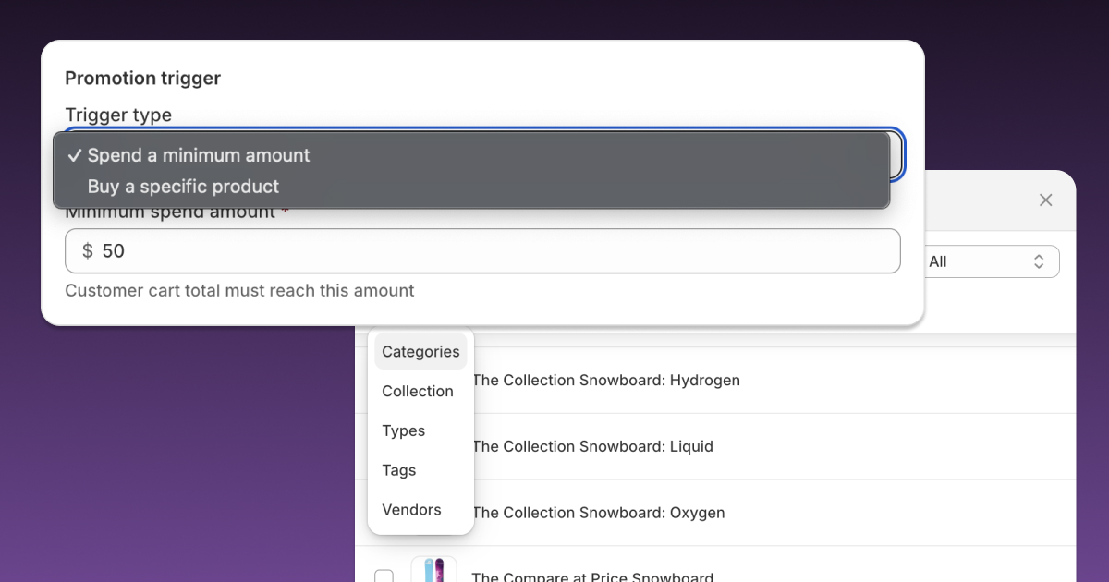
Task: Check the Compare at Price Snowboard checkbox
Action: pos(384,577)
